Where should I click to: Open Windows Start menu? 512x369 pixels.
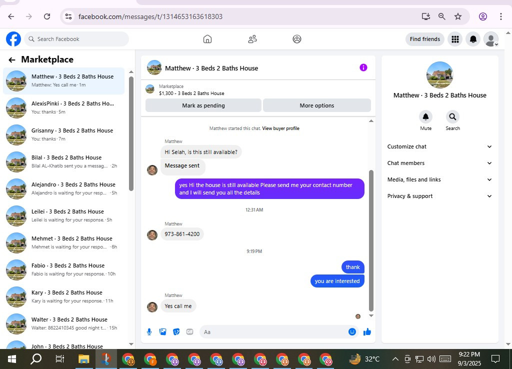pos(12,359)
